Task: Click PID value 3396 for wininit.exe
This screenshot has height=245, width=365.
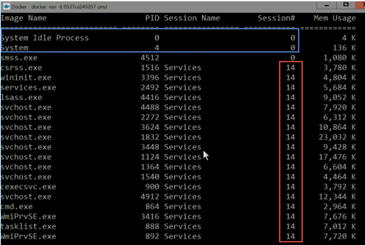Action: coord(150,78)
